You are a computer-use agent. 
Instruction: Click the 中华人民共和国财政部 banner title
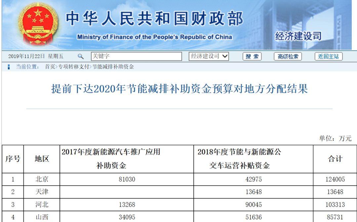[154, 18]
